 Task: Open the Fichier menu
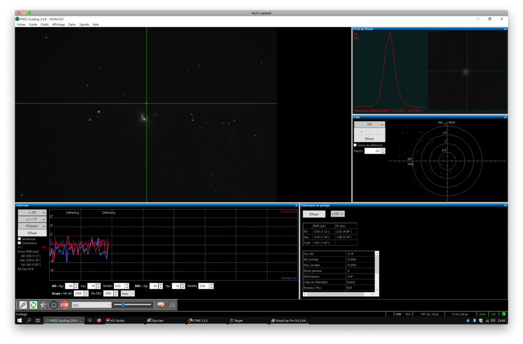(21, 25)
